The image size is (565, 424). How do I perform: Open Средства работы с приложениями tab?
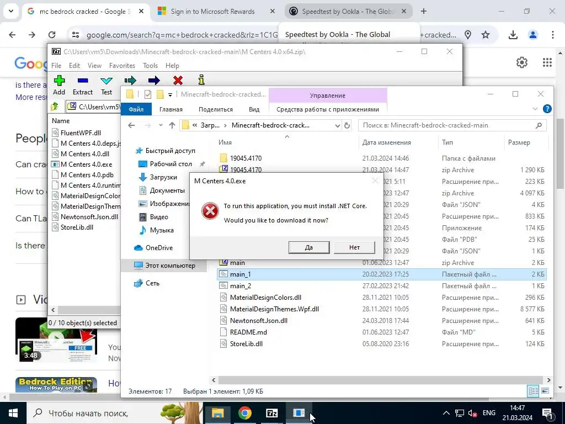328,109
